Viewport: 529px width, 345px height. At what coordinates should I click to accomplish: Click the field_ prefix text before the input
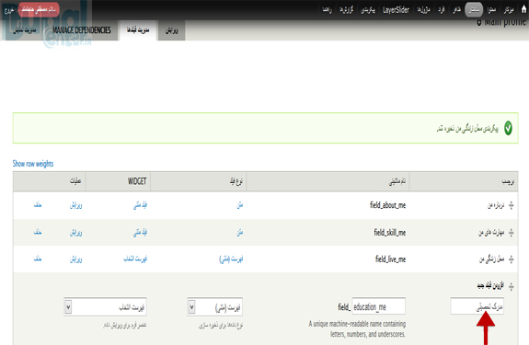[344, 307]
